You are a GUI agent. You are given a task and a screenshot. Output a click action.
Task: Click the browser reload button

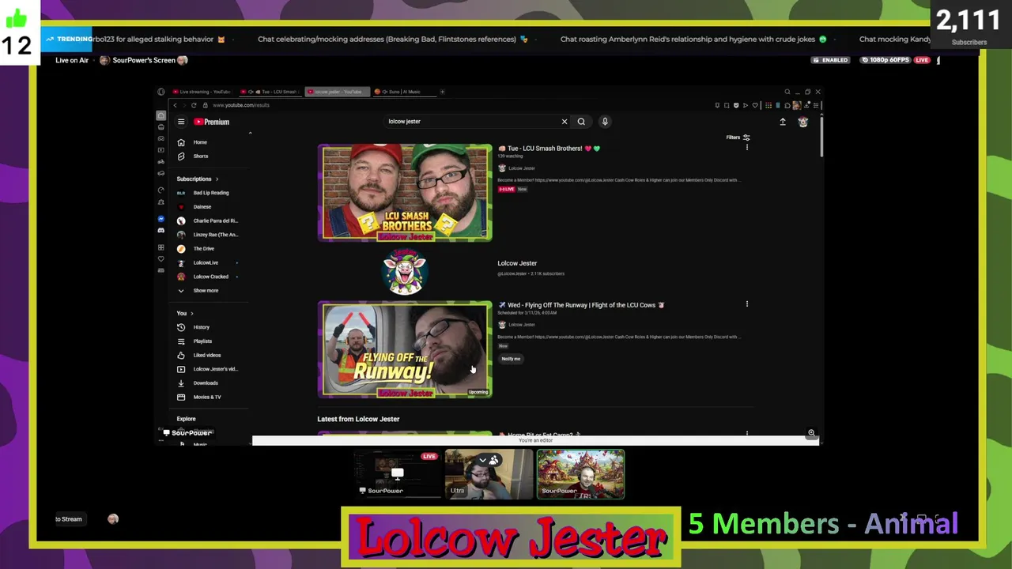(194, 105)
